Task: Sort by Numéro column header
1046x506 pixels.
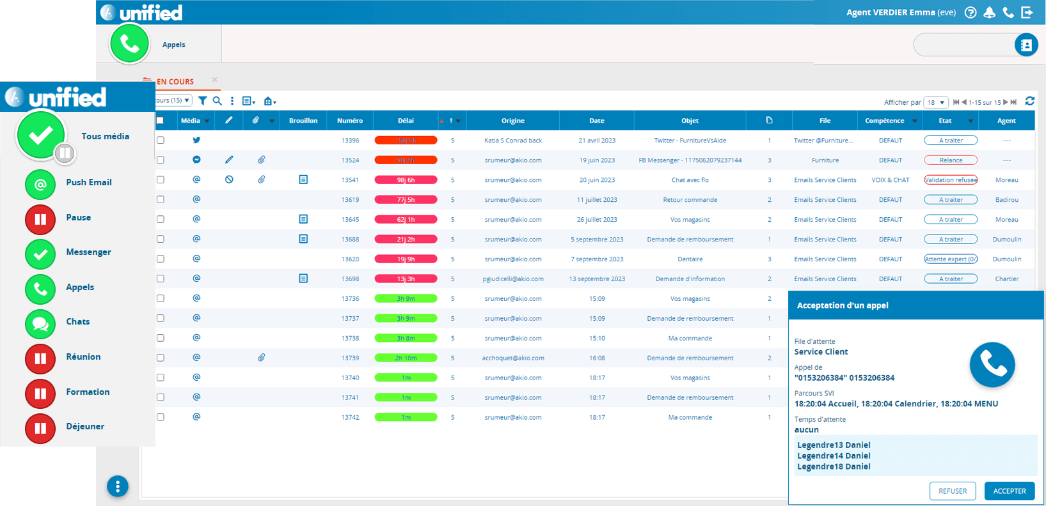Action: [x=350, y=121]
